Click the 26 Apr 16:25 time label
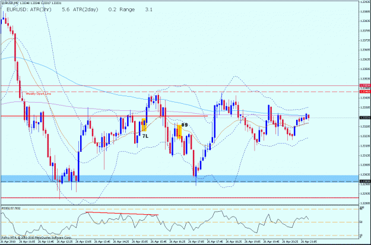The width and height of the screenshot is (371, 245). coord(177,242)
